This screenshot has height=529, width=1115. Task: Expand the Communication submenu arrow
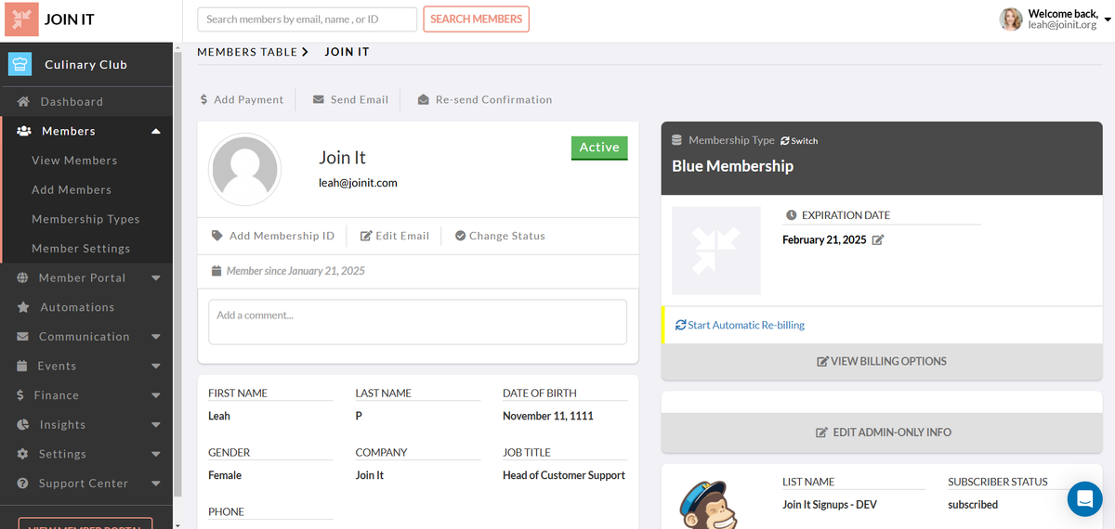(x=156, y=337)
